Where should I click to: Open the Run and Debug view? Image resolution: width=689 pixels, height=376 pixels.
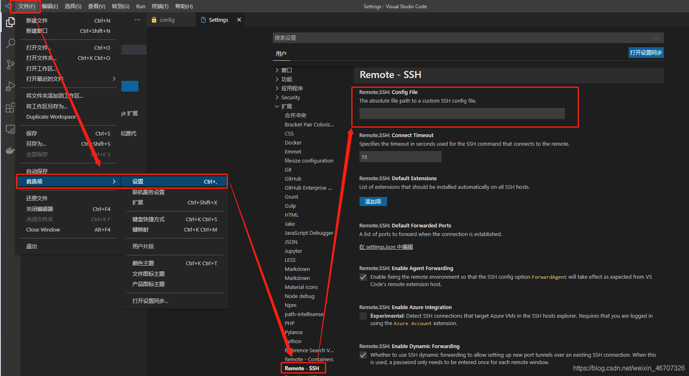pos(10,86)
